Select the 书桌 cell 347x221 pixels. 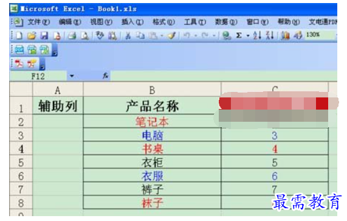pyautogui.click(x=152, y=149)
